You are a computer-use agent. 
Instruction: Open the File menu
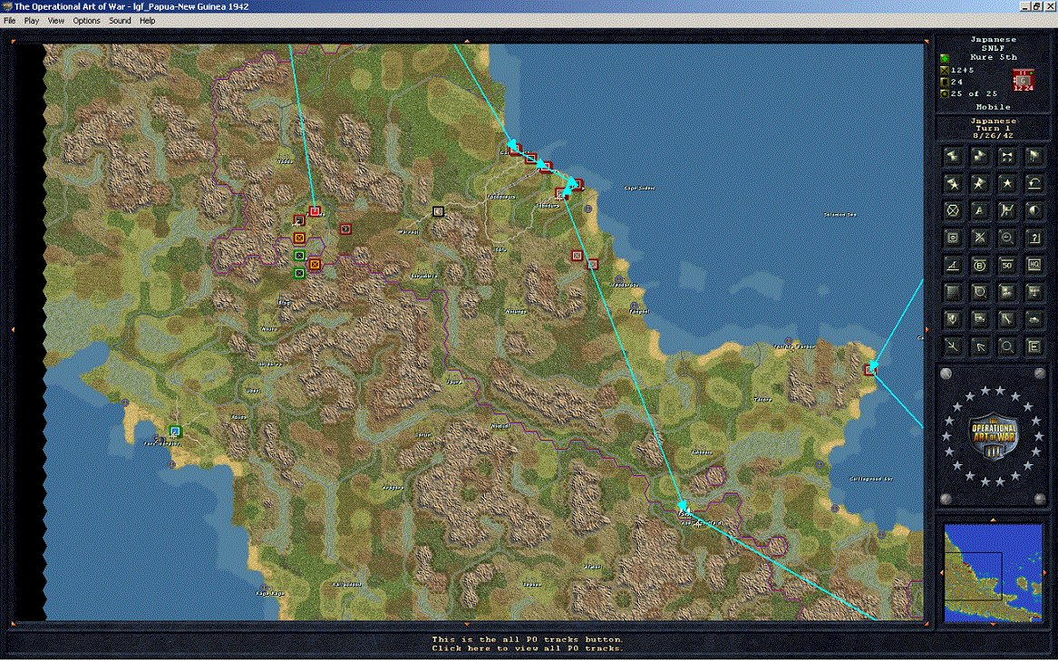pyautogui.click(x=9, y=20)
